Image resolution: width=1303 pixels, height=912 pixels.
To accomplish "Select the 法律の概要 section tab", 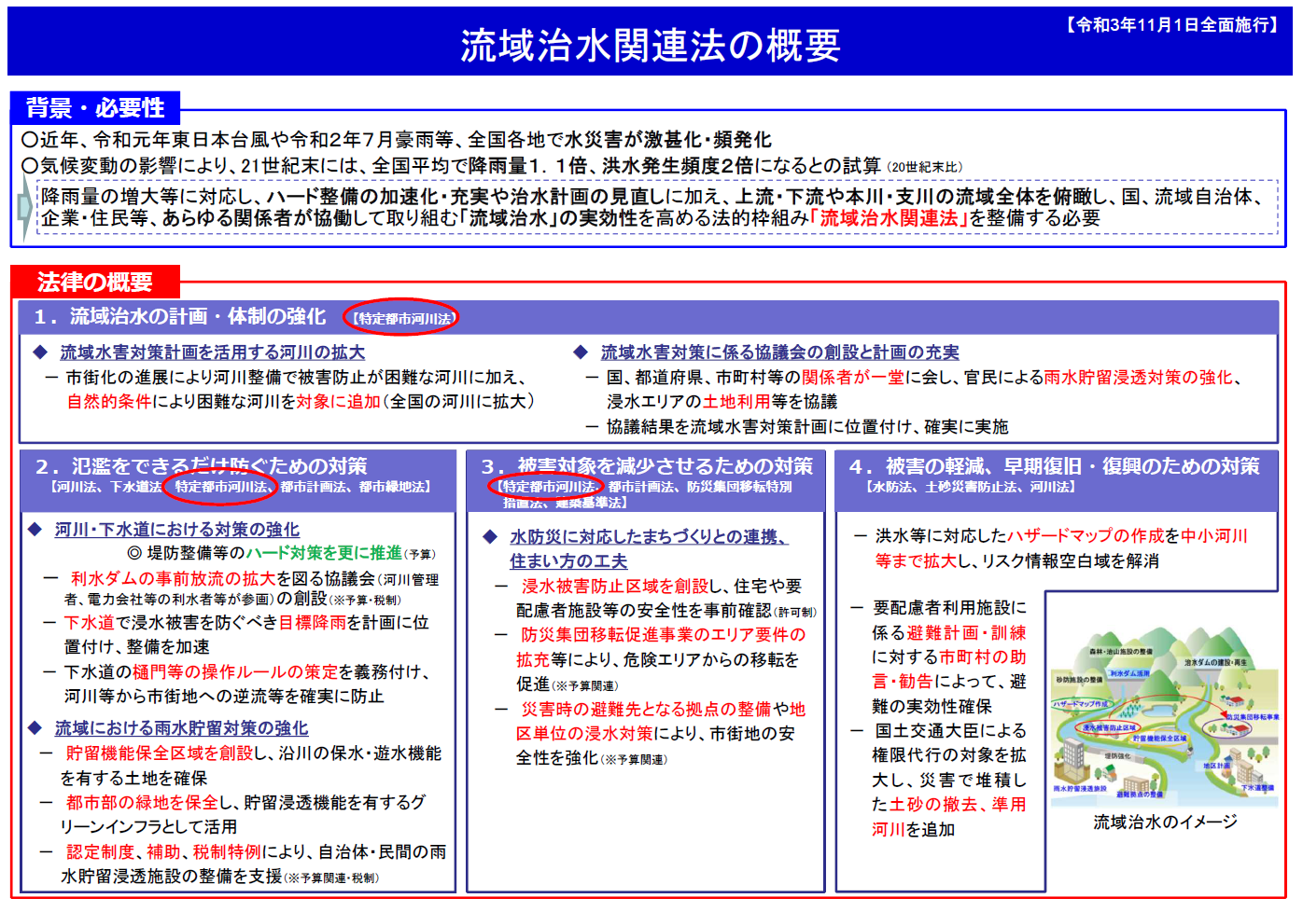I will click(95, 282).
